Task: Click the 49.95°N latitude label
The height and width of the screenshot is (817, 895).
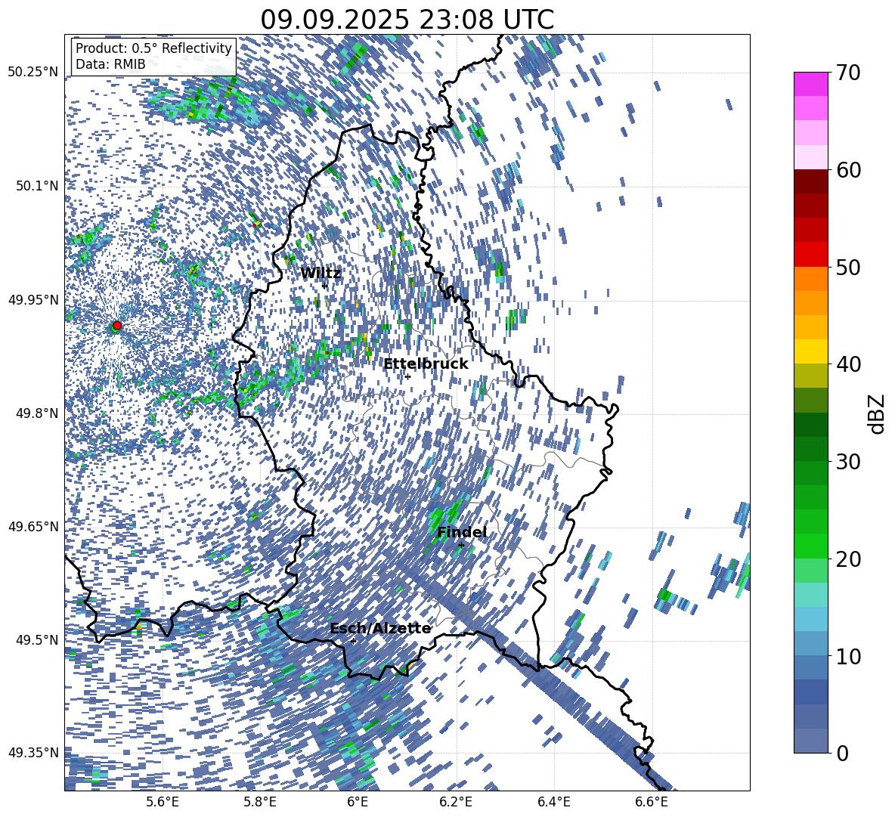Action: [33, 299]
